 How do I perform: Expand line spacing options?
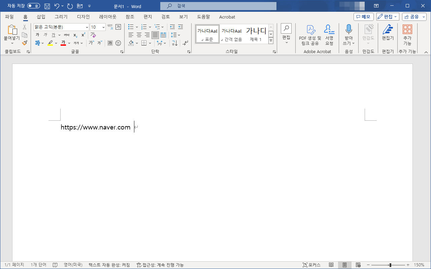click(x=179, y=35)
